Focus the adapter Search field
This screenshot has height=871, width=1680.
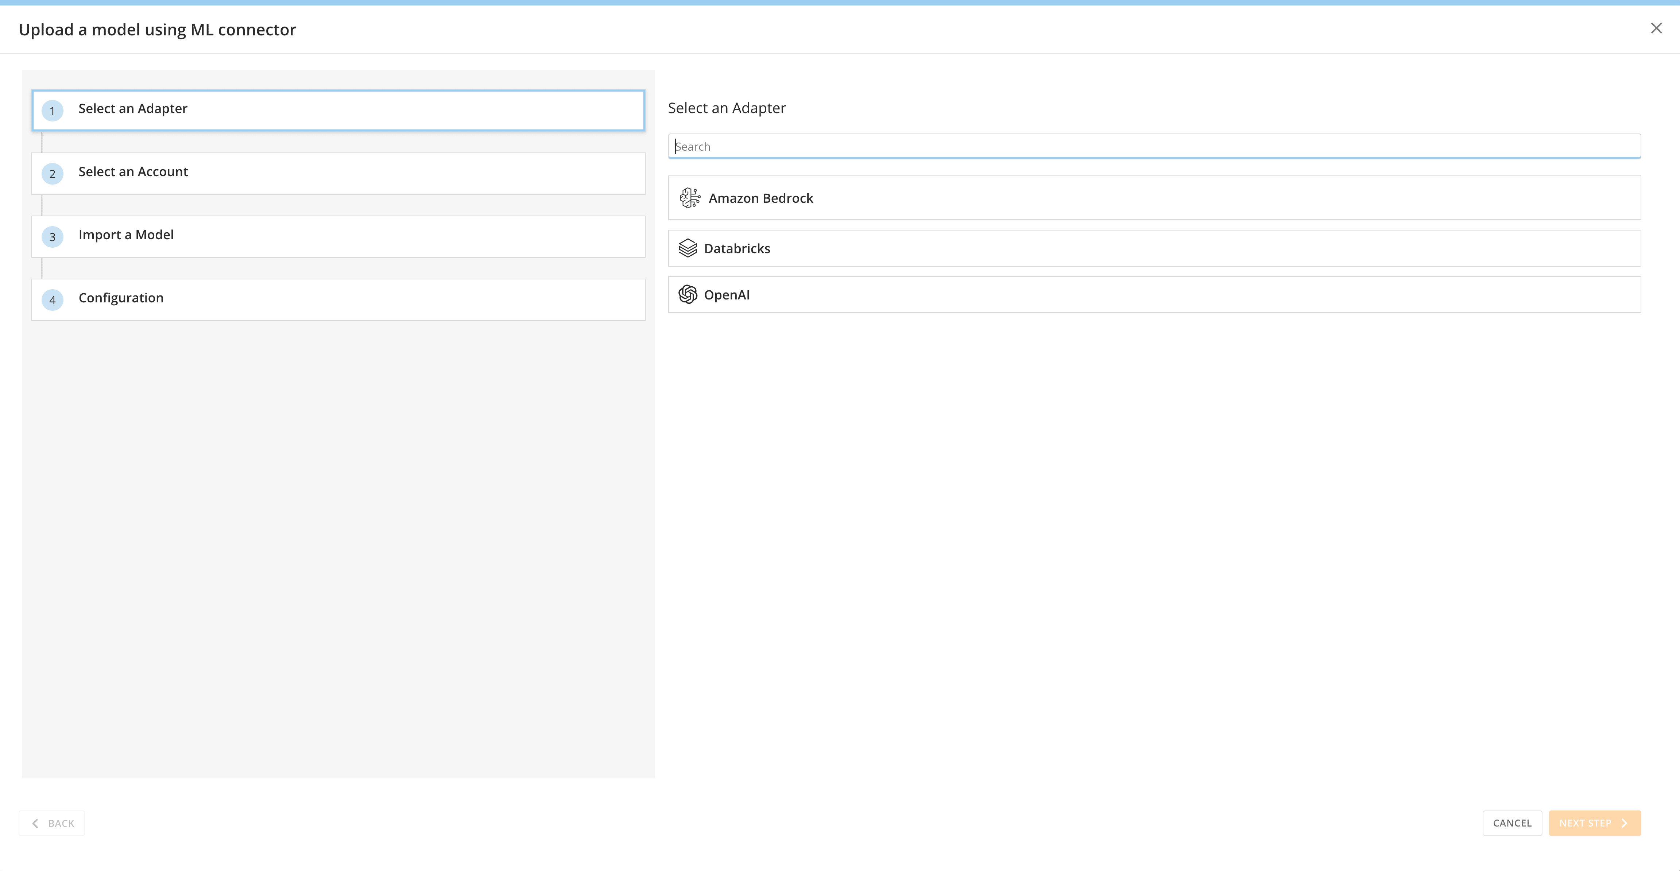[x=1154, y=146]
